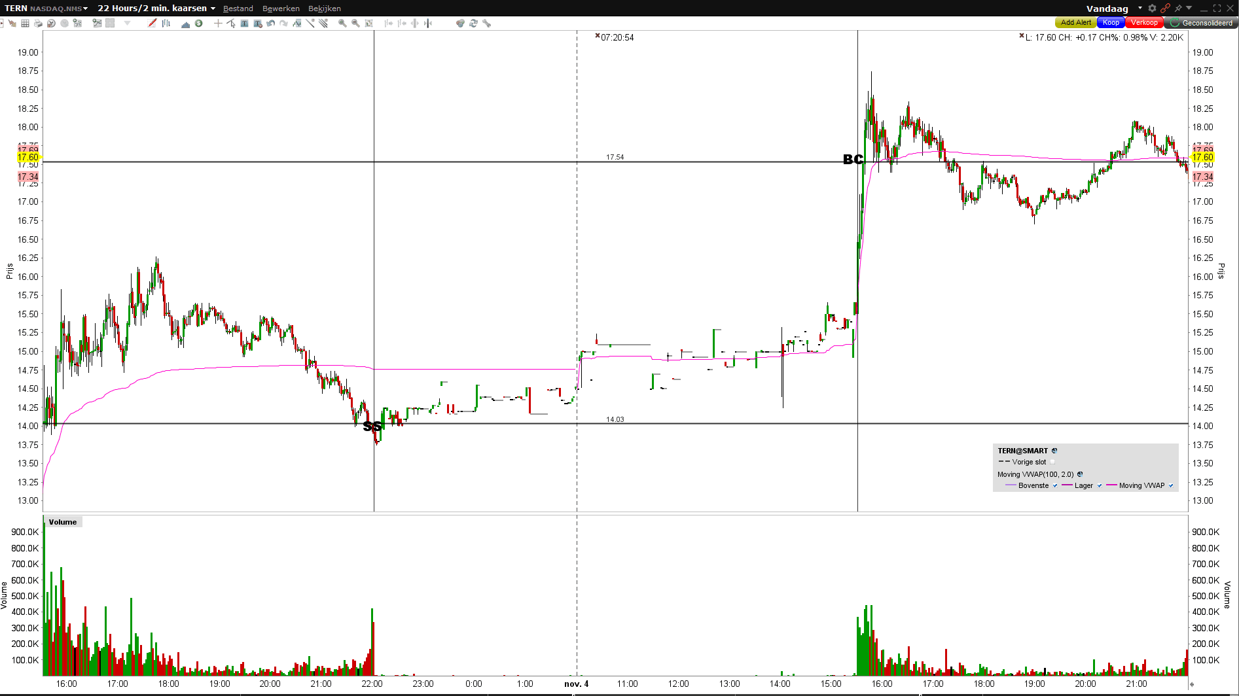Click the fit chart to window icon
The width and height of the screenshot is (1239, 696).
tap(369, 24)
